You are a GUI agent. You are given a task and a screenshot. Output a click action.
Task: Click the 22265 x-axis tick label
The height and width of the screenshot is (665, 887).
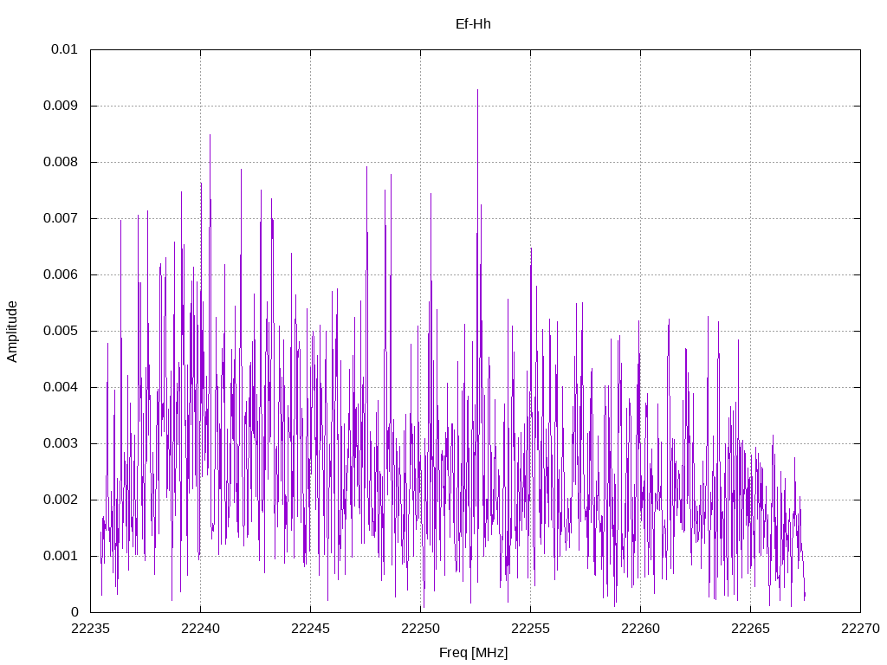(751, 629)
